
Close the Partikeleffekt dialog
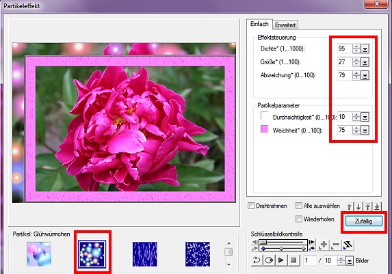377,3
